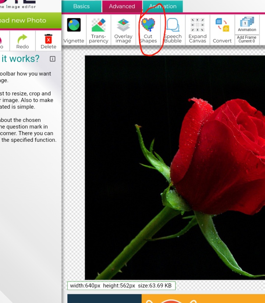
Task: Click the width, height and size label
Action: click(x=121, y=286)
